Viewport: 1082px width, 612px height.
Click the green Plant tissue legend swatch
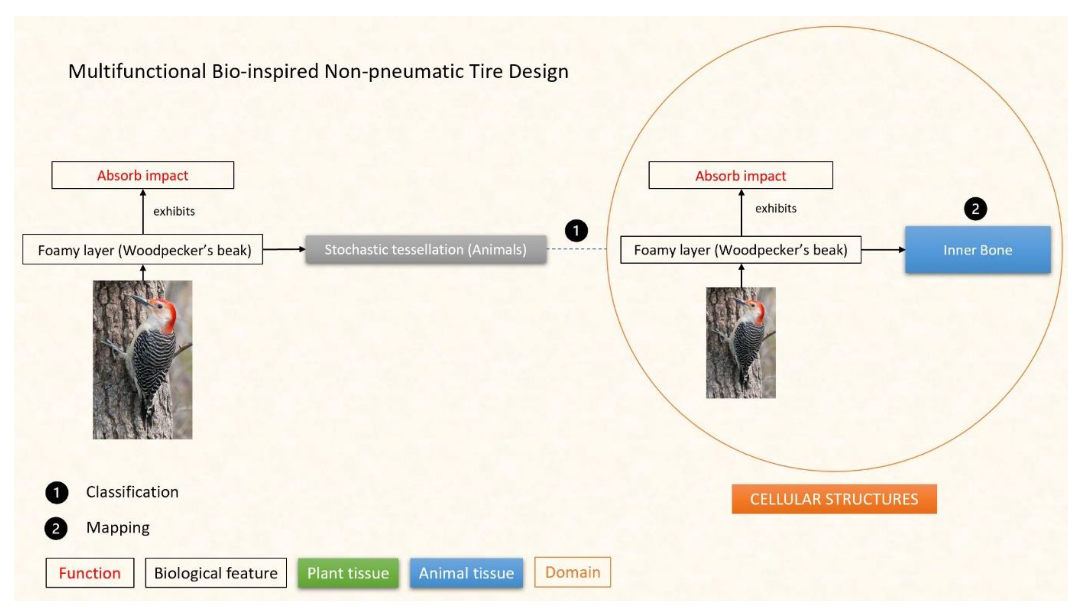point(348,573)
